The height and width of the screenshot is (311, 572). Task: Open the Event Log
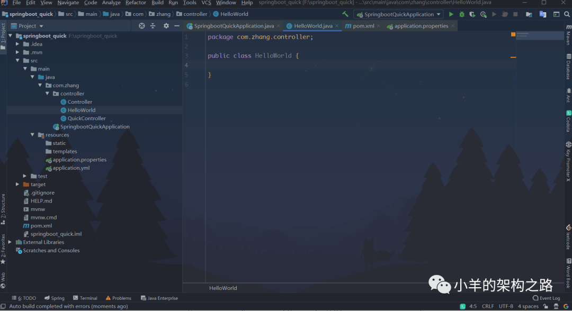547,298
